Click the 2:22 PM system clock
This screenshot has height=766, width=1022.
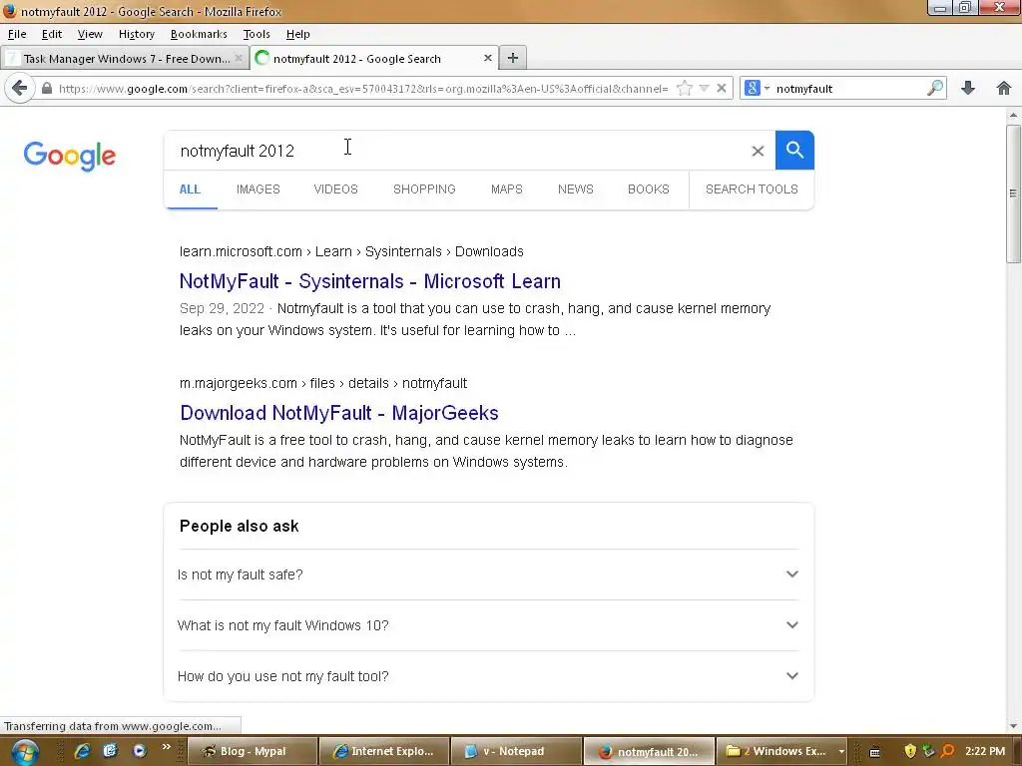coord(985,751)
